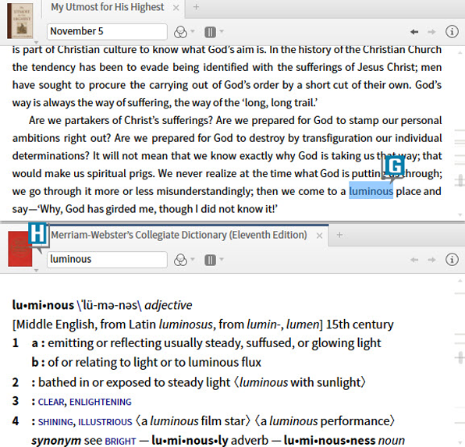Click the November 5 reference box

tap(107, 31)
